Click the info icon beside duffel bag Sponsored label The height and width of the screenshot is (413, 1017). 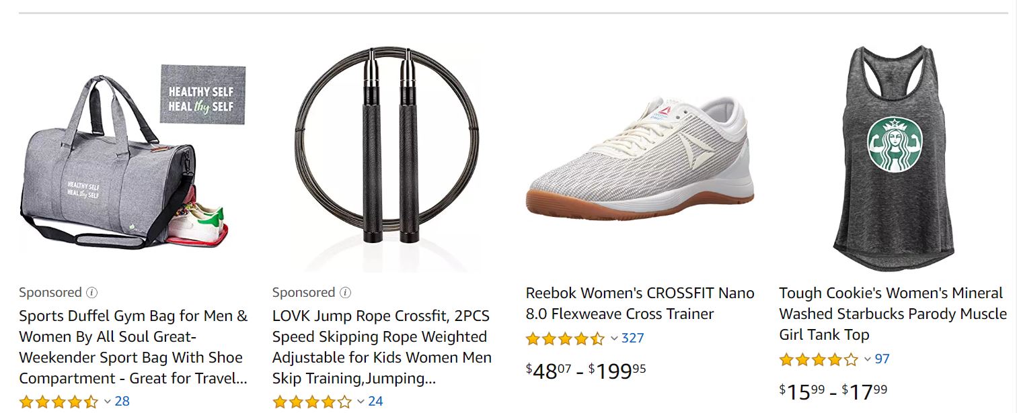(92, 293)
